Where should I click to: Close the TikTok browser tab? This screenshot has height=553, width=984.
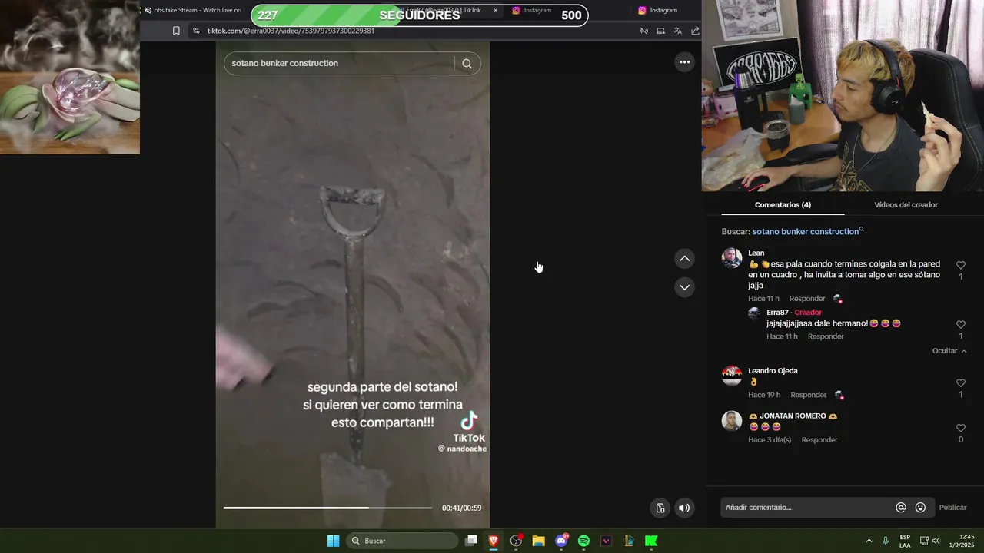tap(495, 10)
